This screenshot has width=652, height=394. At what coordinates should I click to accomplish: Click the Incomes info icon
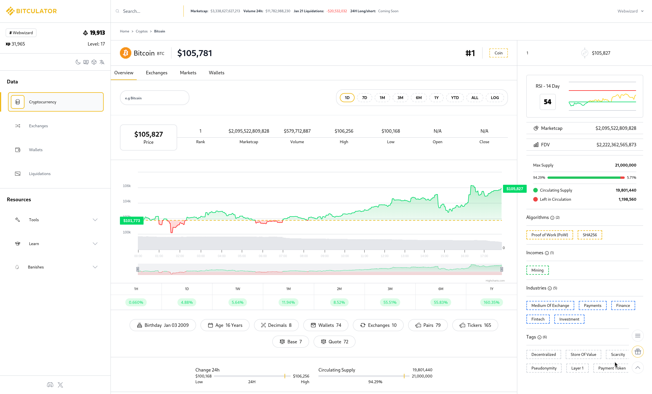pyautogui.click(x=547, y=253)
